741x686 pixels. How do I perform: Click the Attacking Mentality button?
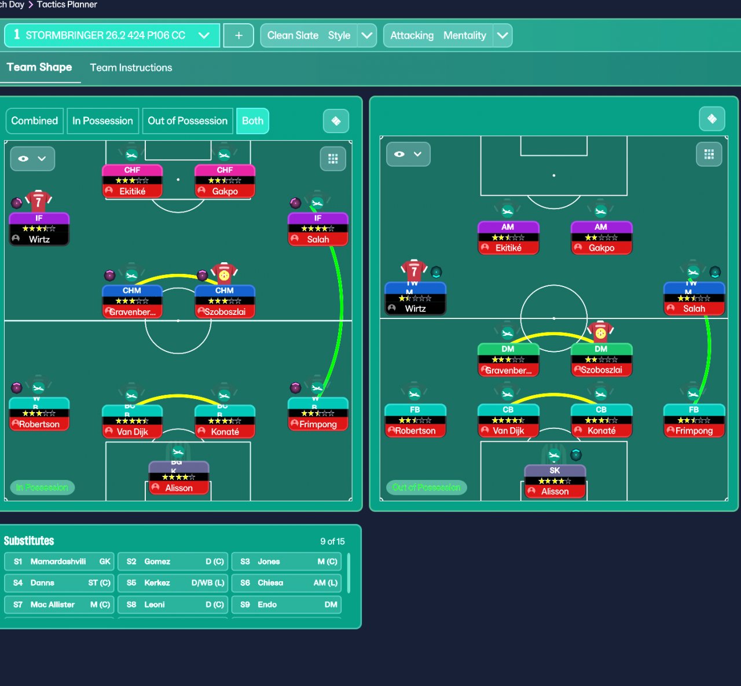coord(438,35)
